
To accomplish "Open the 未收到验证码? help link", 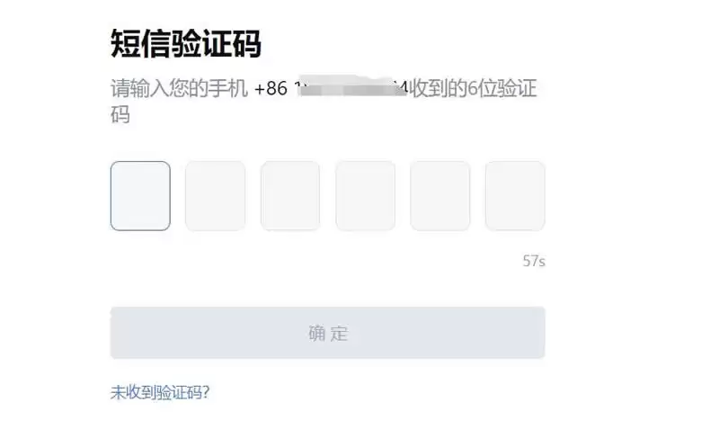I will point(159,392).
